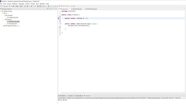This screenshot has height=104, width=186.
Task: Open the Help menu
Action: pyautogui.click(x=47, y=4)
